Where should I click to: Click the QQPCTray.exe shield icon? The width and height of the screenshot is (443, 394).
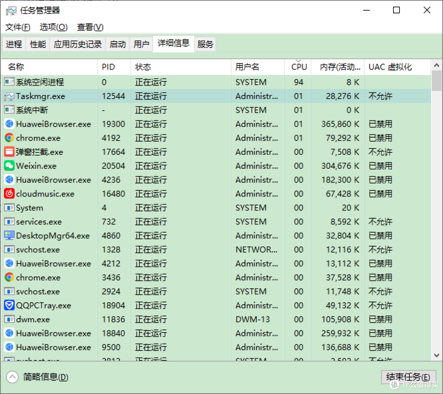coord(9,306)
